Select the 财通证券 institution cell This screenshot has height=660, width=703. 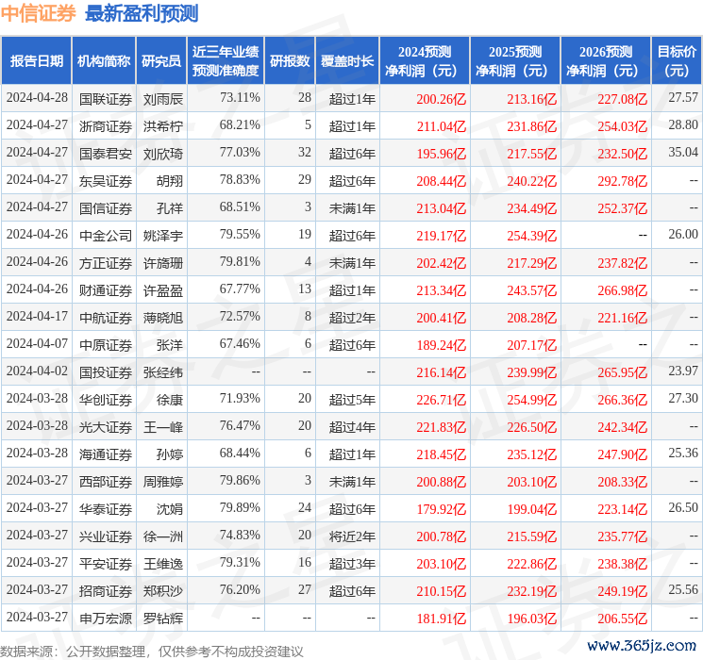point(106,290)
